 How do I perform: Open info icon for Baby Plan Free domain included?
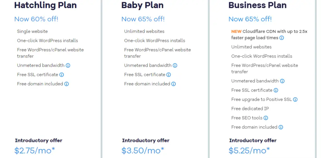174,84
